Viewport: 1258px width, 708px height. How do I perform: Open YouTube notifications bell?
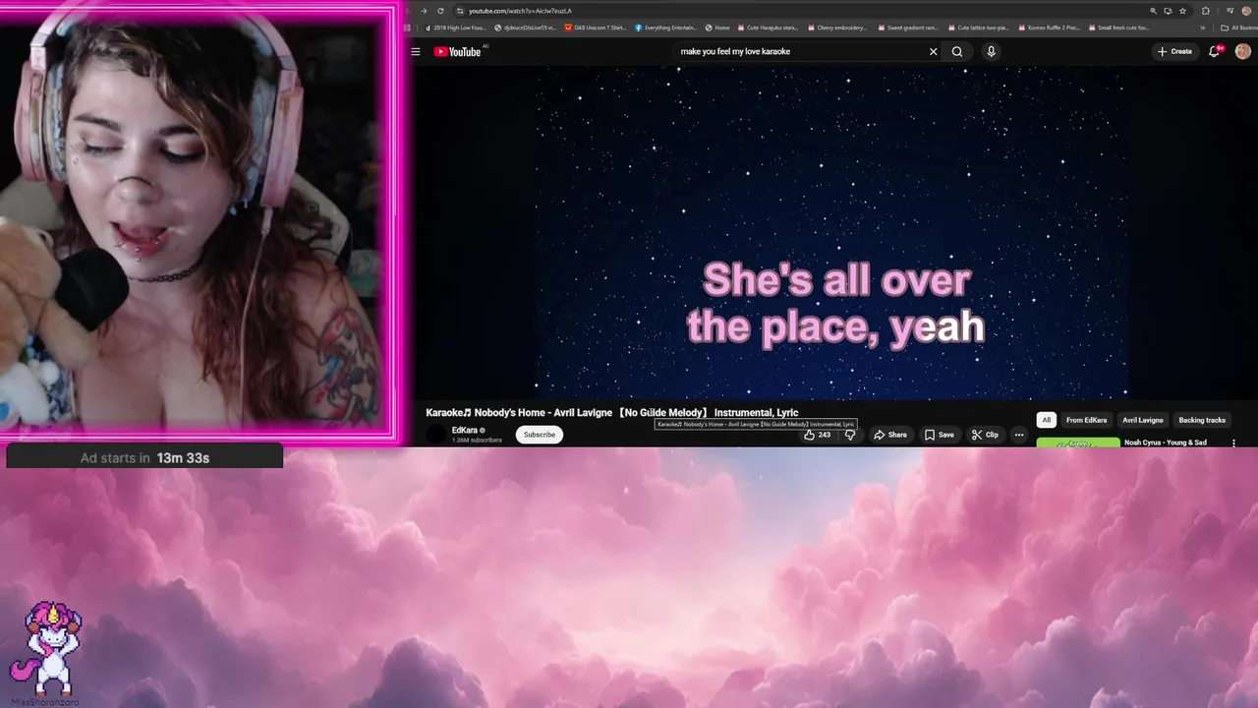[x=1215, y=51]
